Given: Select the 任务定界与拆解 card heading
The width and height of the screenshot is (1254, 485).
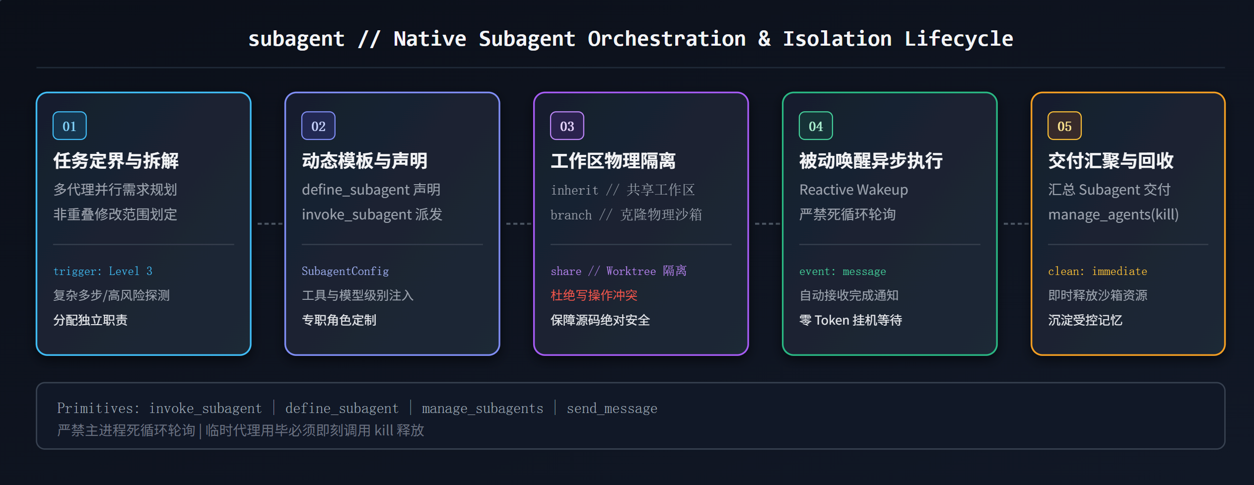Looking at the screenshot, I should (116, 161).
